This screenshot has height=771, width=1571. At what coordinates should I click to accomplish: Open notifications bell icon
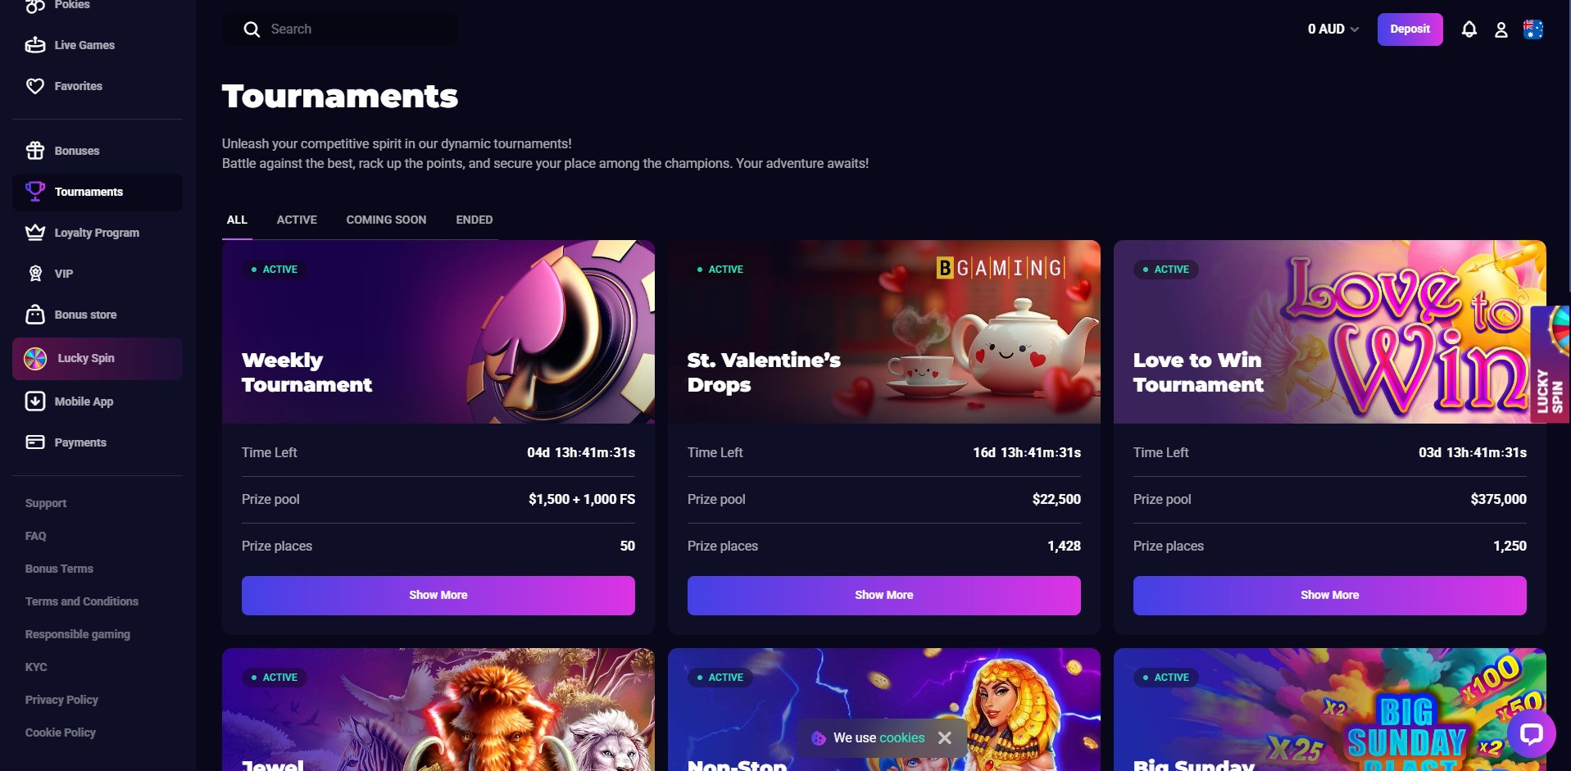1469,29
